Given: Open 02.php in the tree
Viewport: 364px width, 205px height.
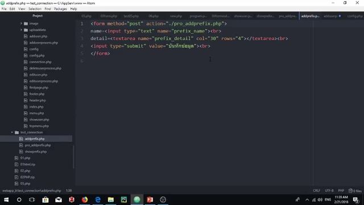Looking at the screenshot, I should tap(25, 171).
